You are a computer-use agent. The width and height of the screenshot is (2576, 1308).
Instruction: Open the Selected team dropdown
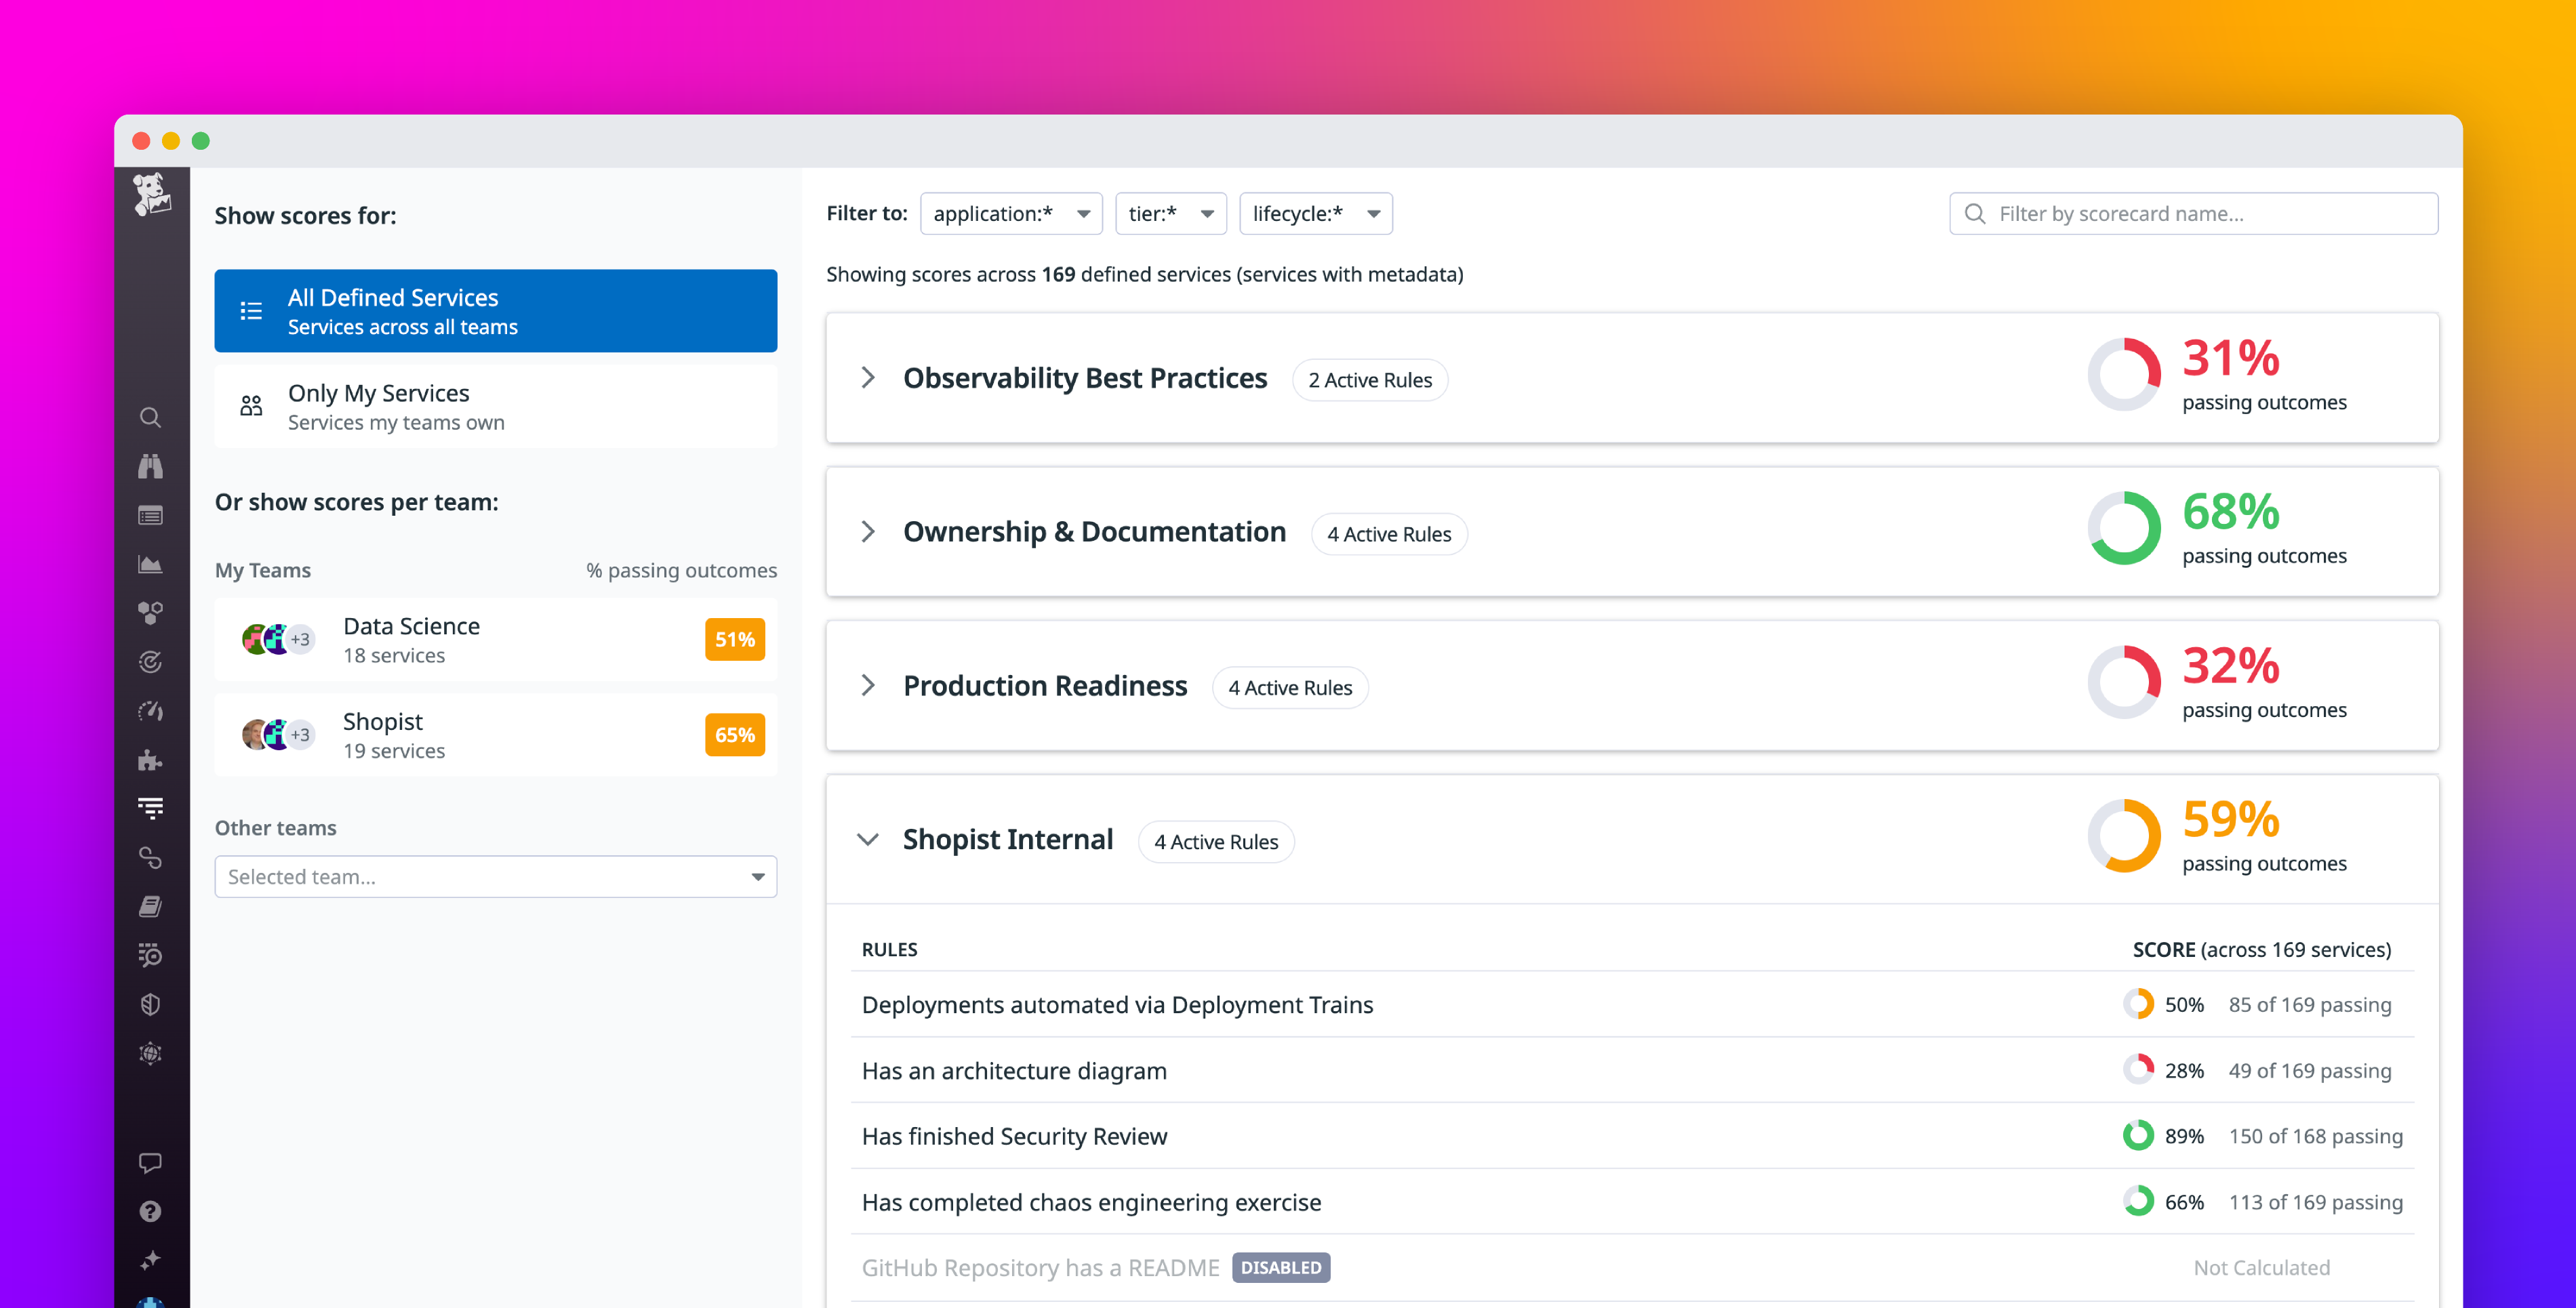(x=495, y=876)
